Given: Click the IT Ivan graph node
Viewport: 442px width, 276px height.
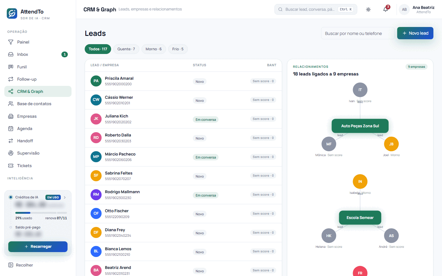Looking at the screenshot, I should (x=360, y=90).
